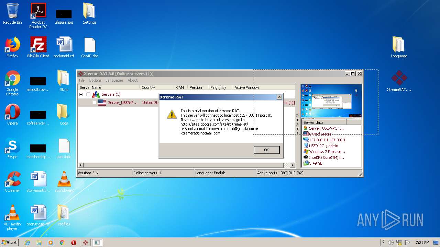Launch the FileZilla Client shortcut
Viewport: 440px width, 247px height.
click(38, 47)
